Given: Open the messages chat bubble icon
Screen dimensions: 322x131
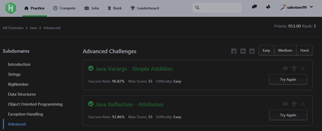Looking at the screenshot, I should tap(254, 7).
